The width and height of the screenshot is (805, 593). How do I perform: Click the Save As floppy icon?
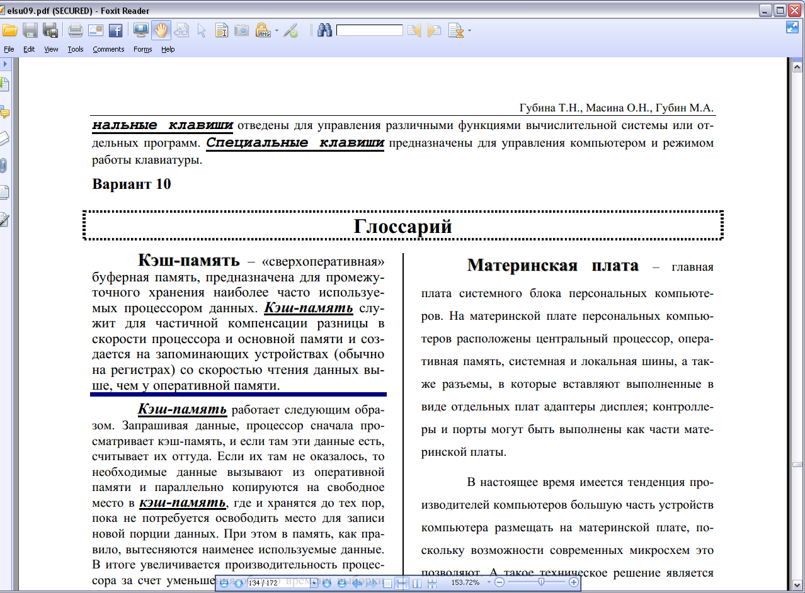click(50, 30)
